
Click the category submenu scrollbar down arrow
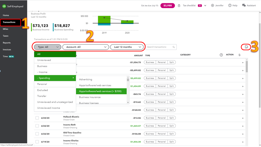[128, 103]
